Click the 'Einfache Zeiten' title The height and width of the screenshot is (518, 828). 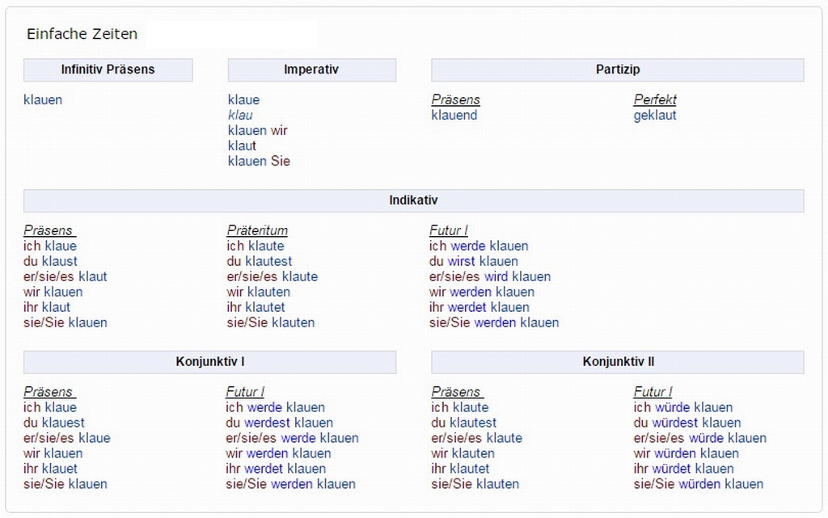pos(82,34)
